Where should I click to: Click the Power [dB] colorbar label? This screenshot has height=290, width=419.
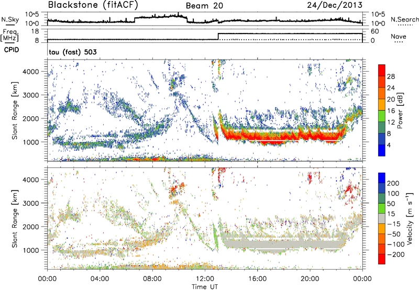tap(400, 110)
